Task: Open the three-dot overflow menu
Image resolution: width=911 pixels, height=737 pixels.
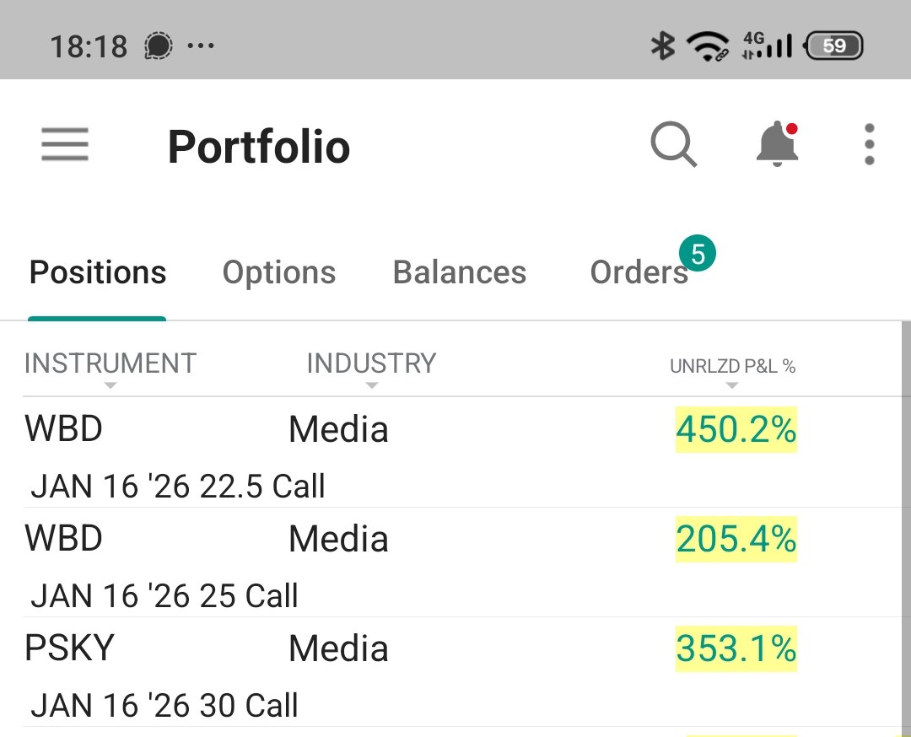Action: click(x=869, y=144)
